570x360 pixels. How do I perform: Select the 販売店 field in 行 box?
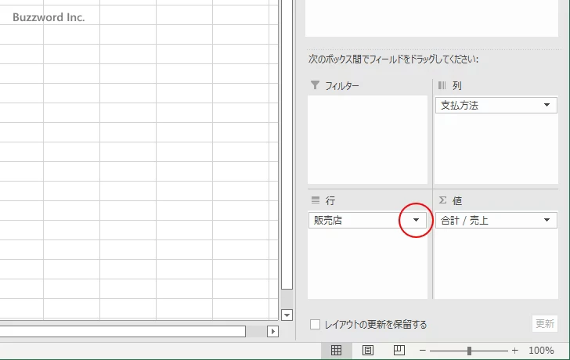(367, 220)
